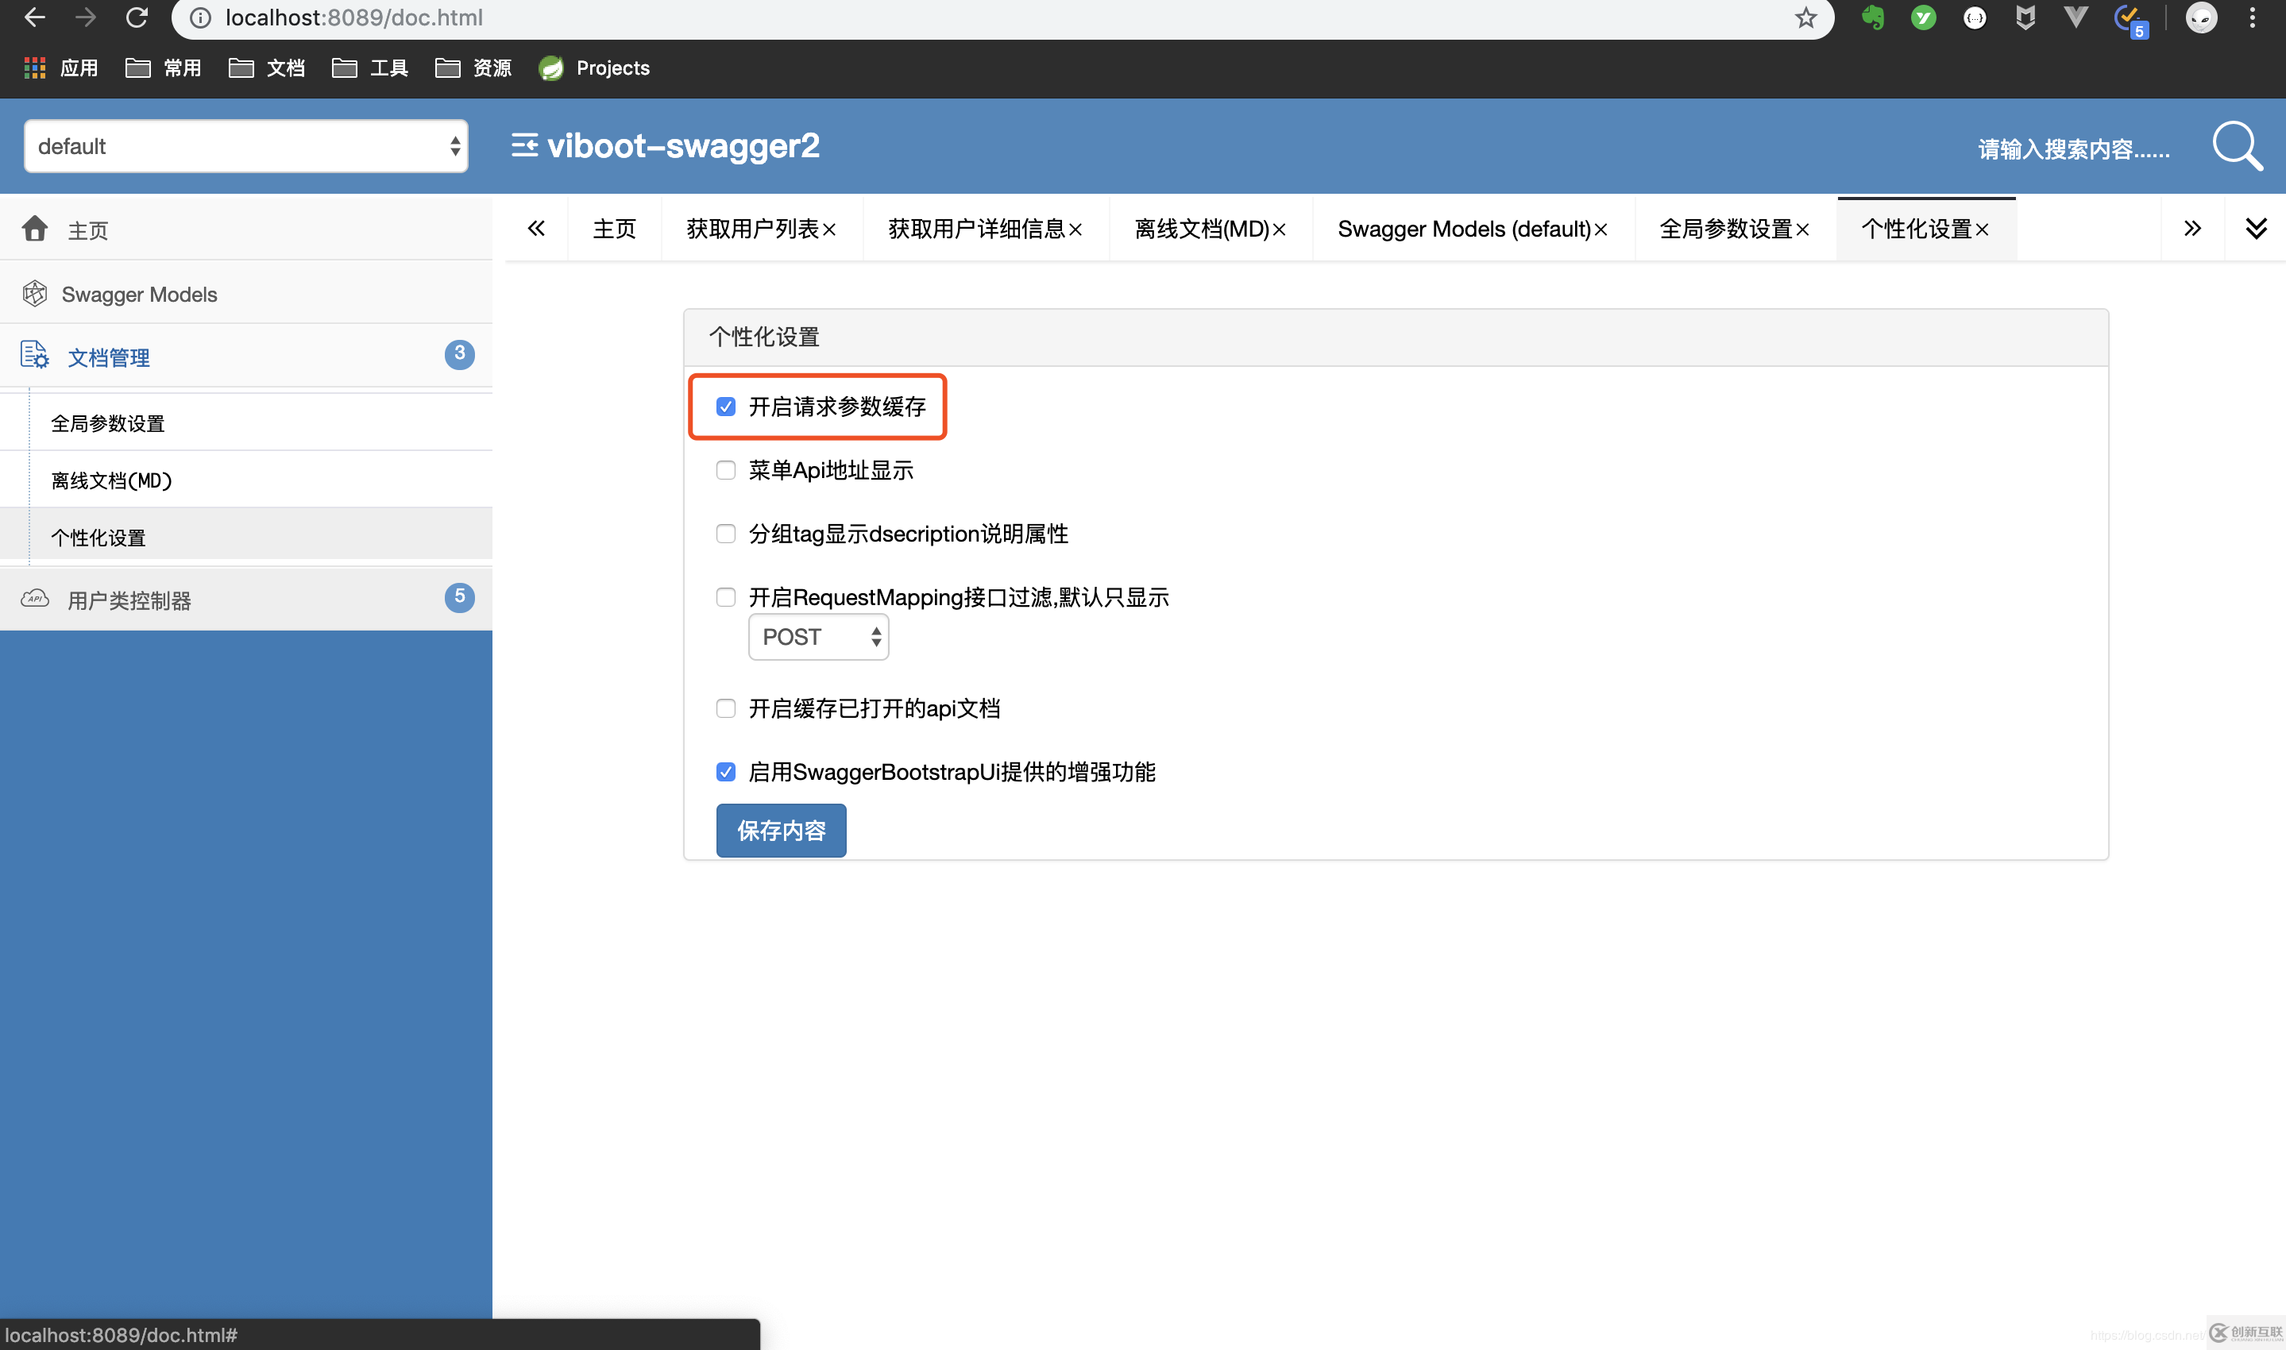This screenshot has height=1350, width=2286.
Task: Click the menu collapse icon beside viboot-swagger2
Action: point(524,145)
